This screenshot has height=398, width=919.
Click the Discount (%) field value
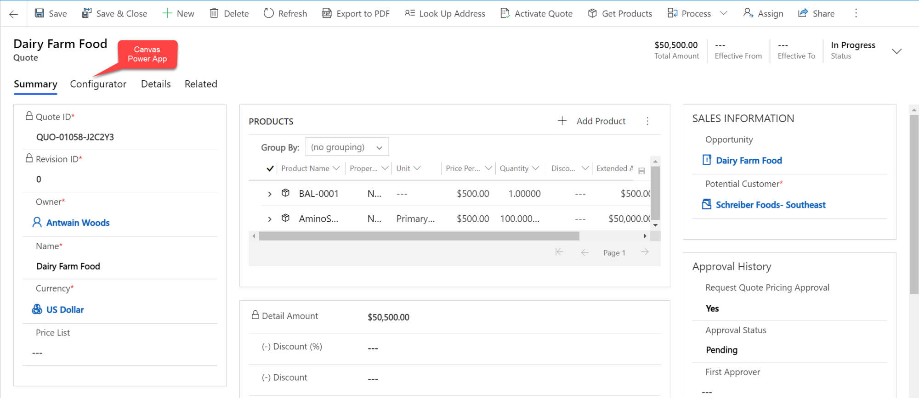(373, 348)
